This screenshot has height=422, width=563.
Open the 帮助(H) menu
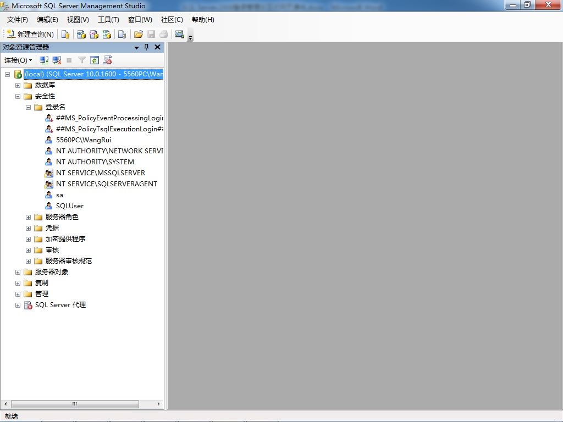pyautogui.click(x=203, y=20)
